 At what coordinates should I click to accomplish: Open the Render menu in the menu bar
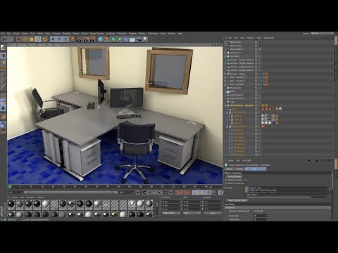pos(76,34)
